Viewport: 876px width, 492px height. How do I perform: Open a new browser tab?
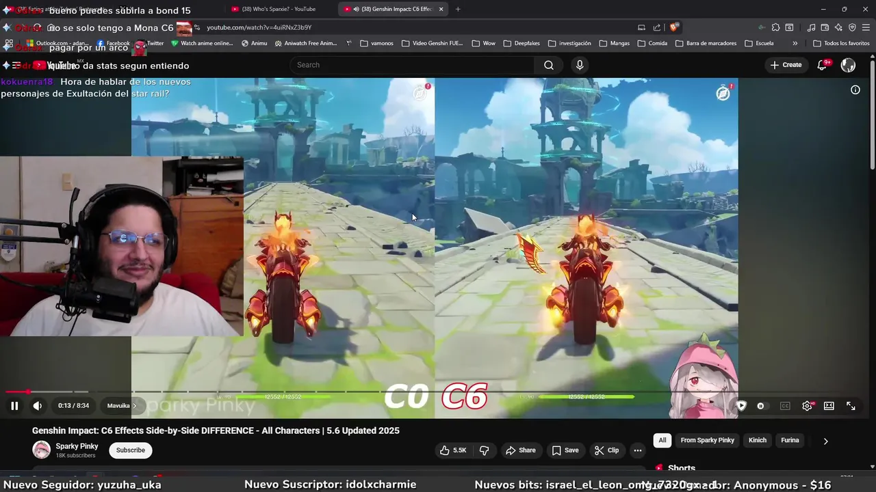458,9
